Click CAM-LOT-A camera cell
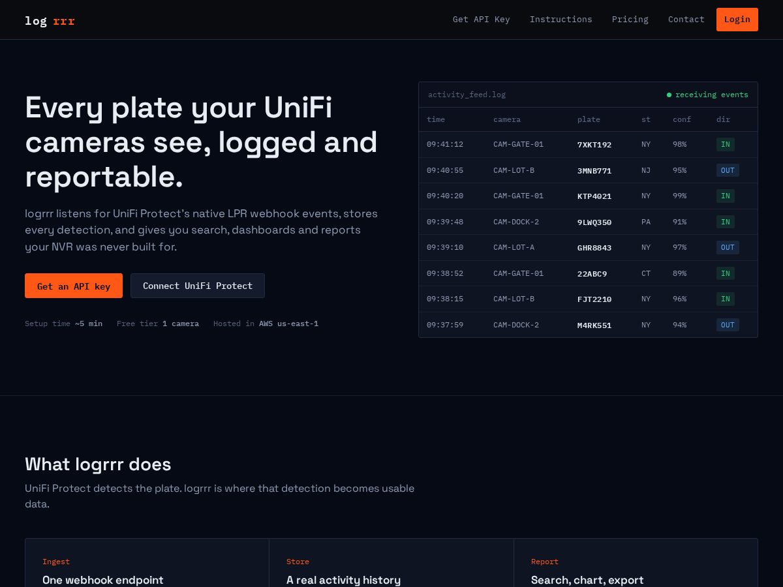 514,247
